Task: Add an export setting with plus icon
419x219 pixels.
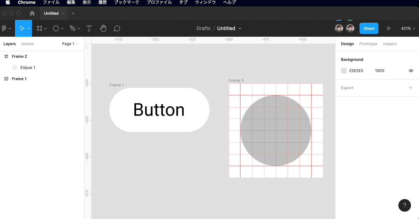Action: [411, 88]
